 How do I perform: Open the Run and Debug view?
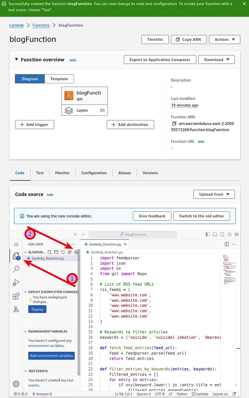pyautogui.click(x=16, y=283)
